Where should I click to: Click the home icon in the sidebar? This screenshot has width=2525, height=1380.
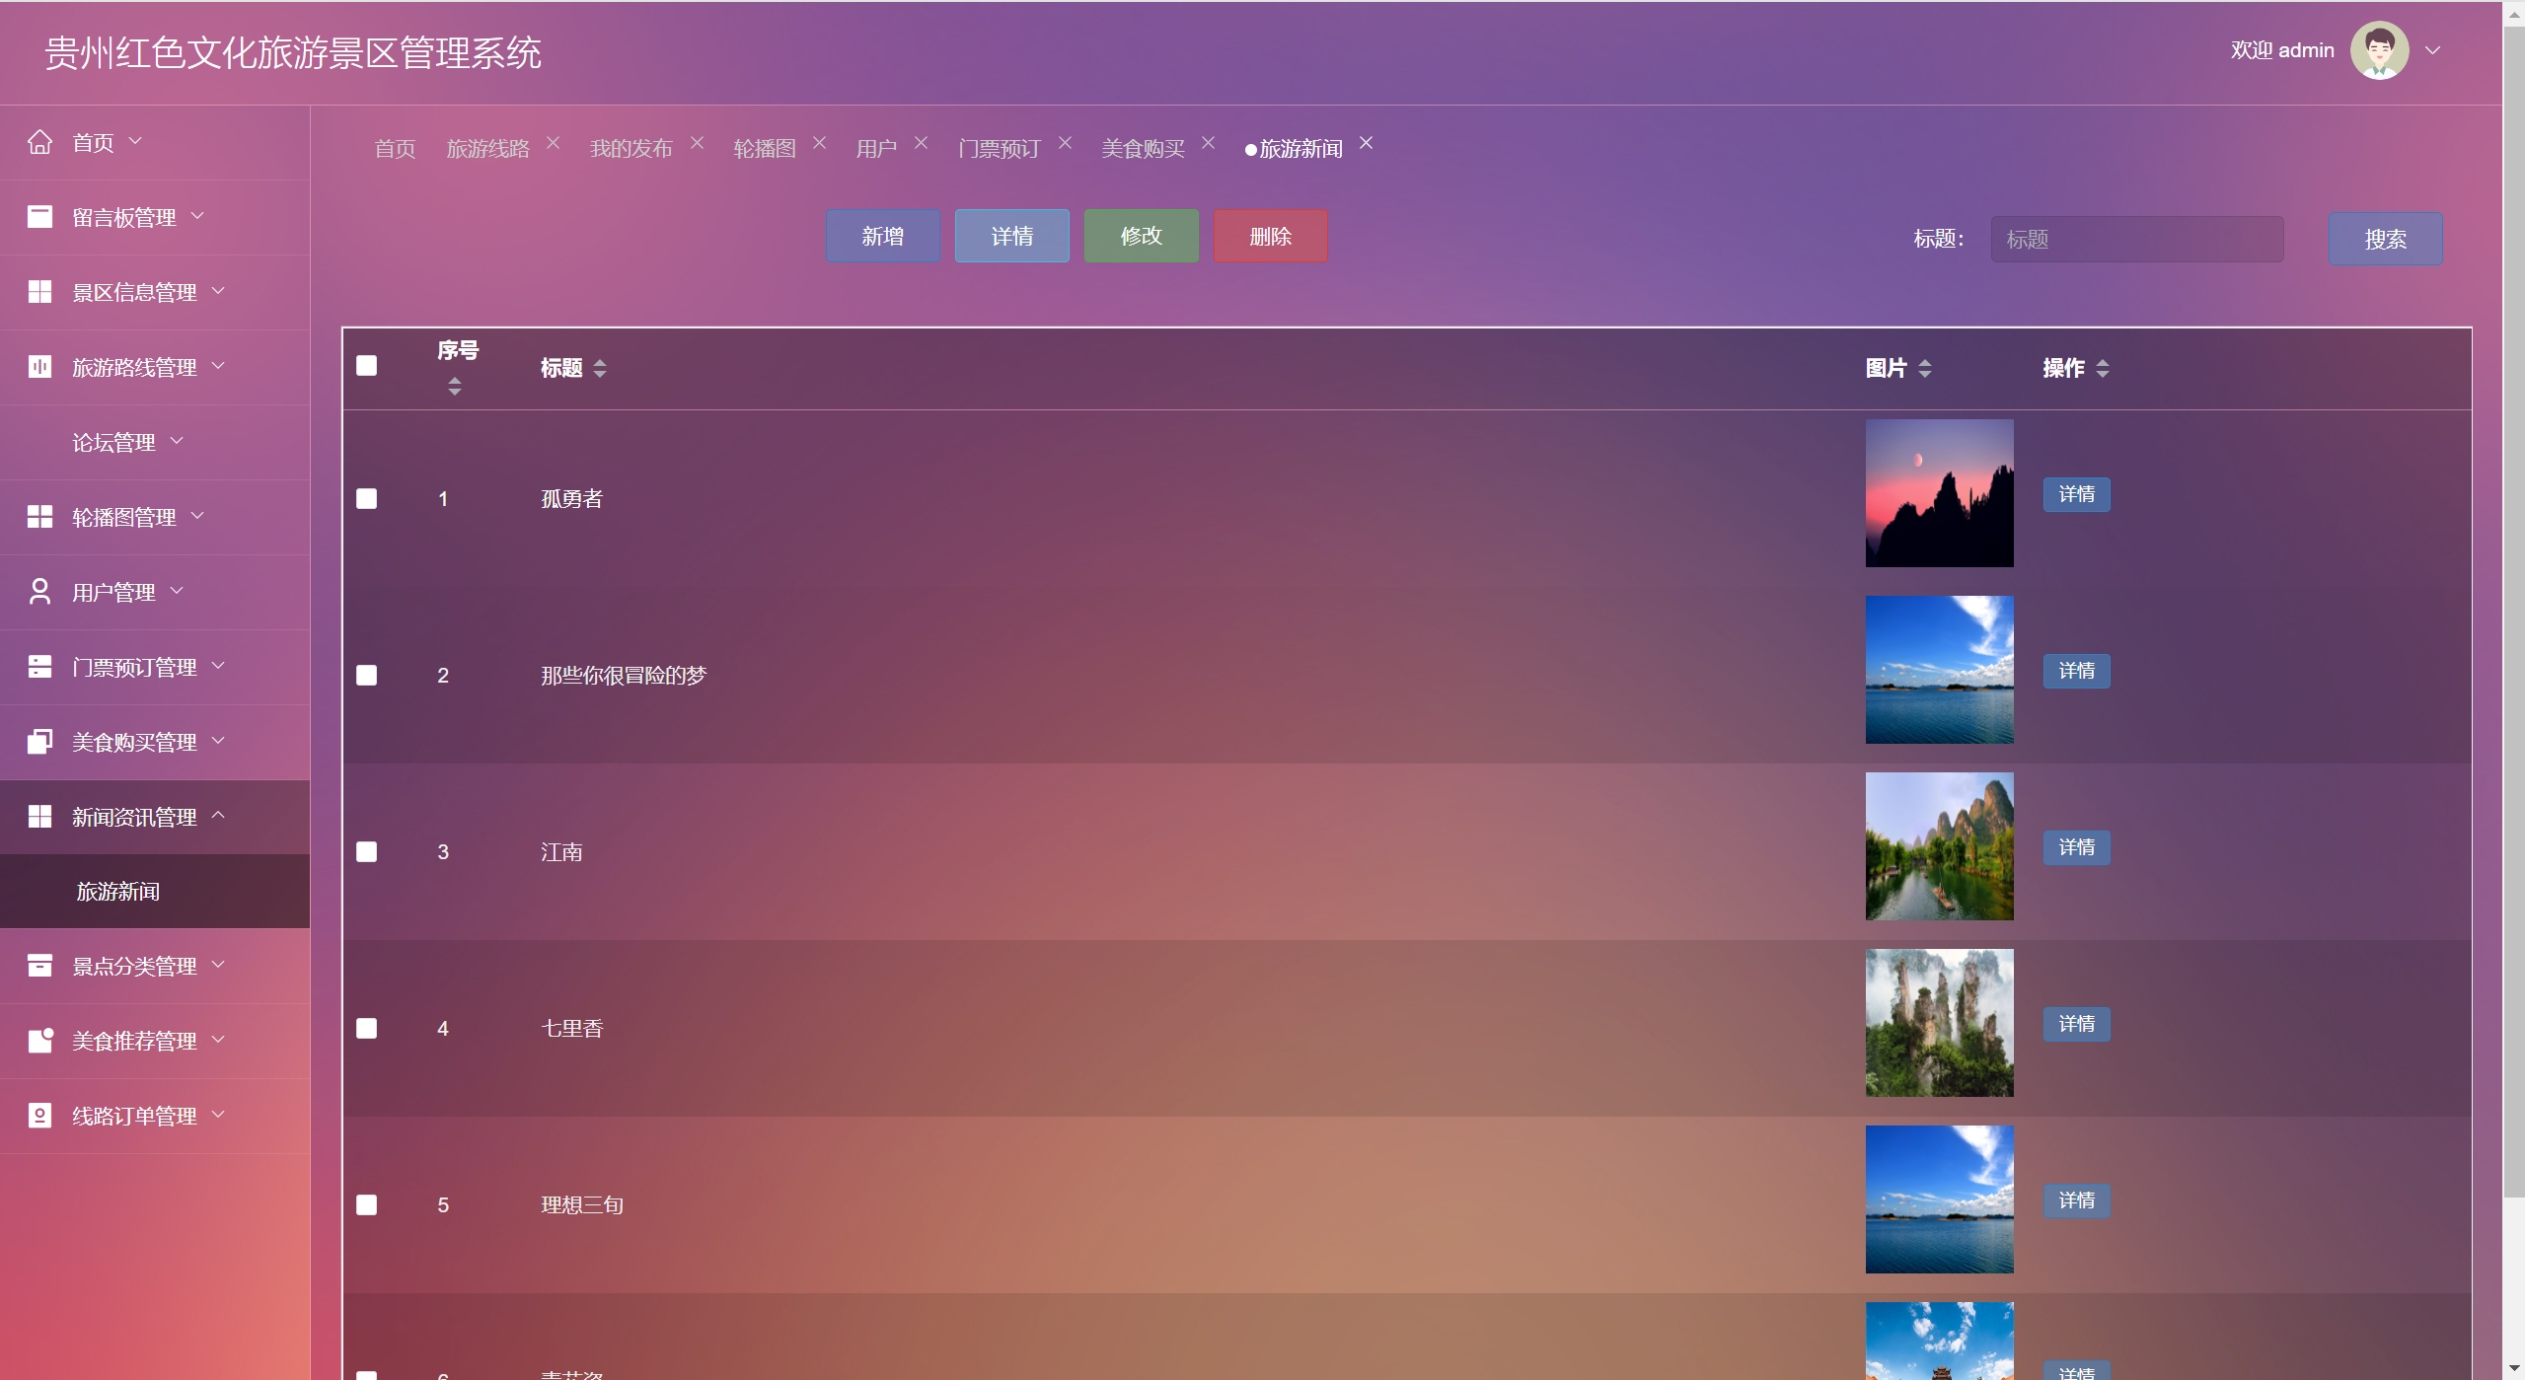tap(39, 142)
